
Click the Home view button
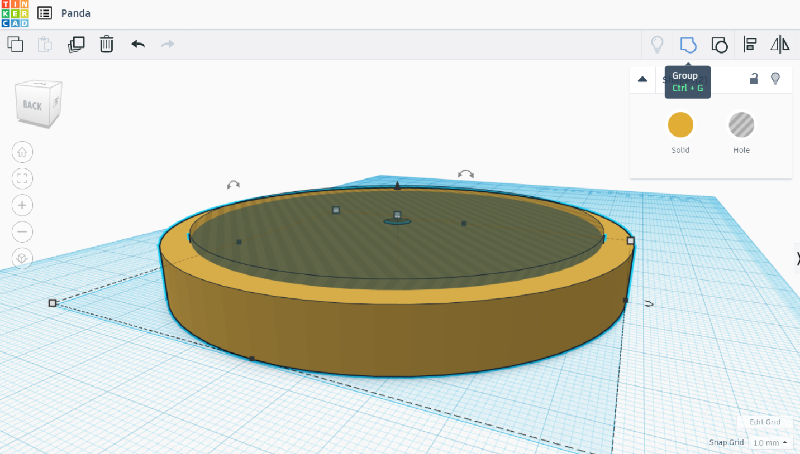click(22, 152)
